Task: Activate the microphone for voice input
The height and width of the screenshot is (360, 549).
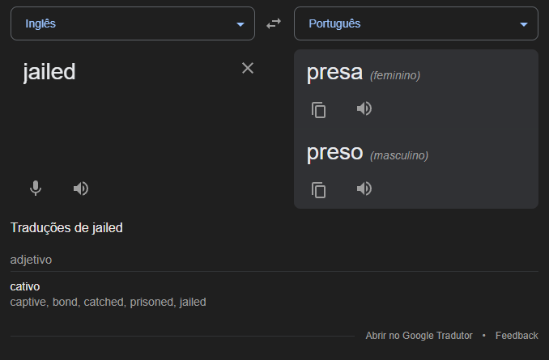Action: click(36, 188)
